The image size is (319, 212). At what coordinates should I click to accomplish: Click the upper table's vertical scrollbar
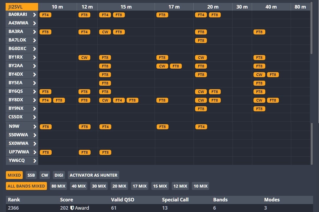point(312,28)
